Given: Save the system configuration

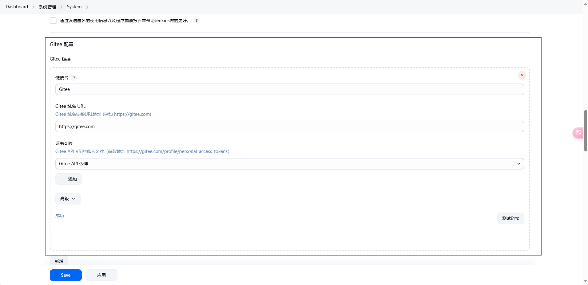Looking at the screenshot, I should pos(66,275).
